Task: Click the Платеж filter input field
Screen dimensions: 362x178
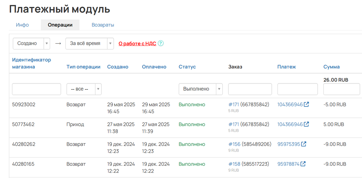Action: [x=297, y=89]
